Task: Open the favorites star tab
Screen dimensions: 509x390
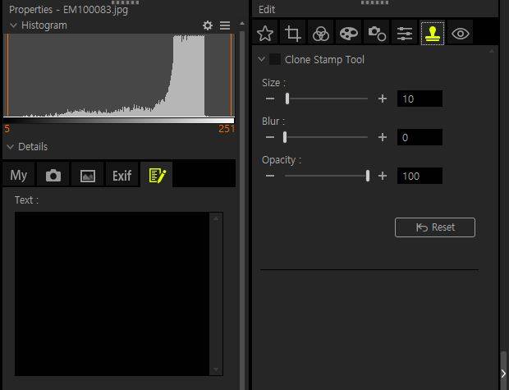Action: (265, 34)
